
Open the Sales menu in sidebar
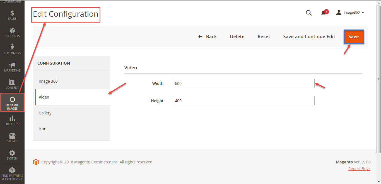(x=12, y=15)
